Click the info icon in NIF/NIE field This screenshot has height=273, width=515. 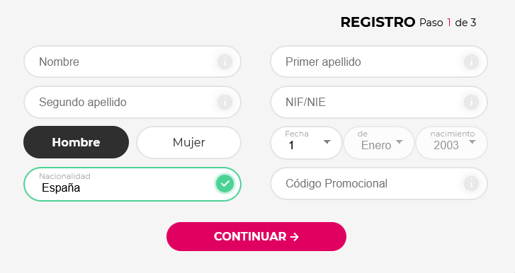pyautogui.click(x=471, y=103)
